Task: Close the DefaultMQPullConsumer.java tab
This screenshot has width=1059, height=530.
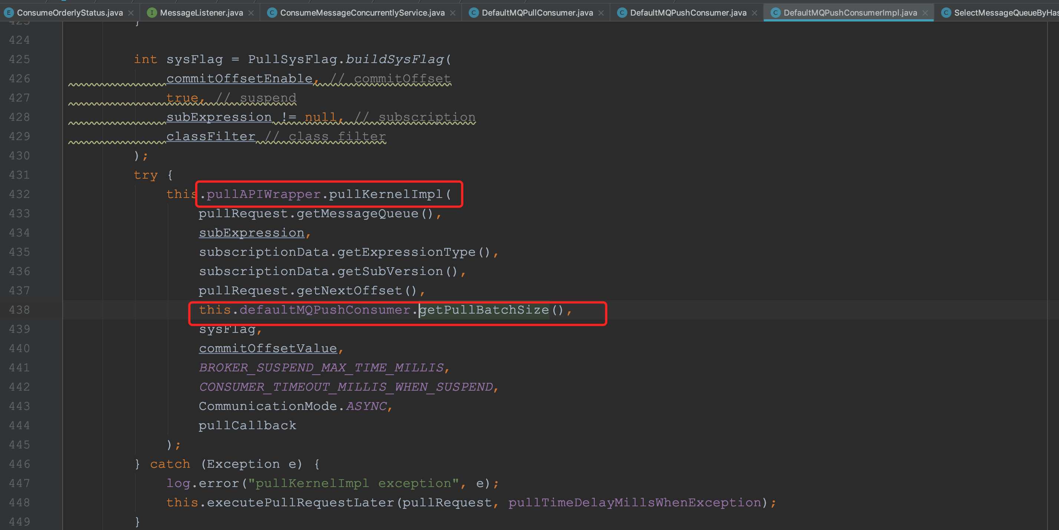Action: tap(601, 13)
